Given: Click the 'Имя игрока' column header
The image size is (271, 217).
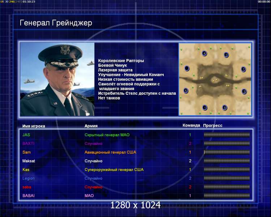Looking at the screenshot, I should 34,126.
